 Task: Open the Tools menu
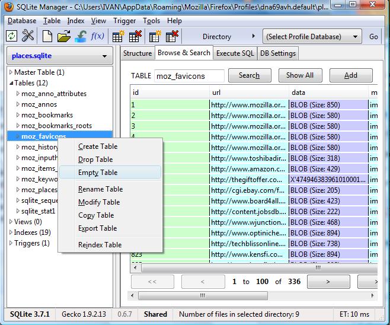click(151, 21)
